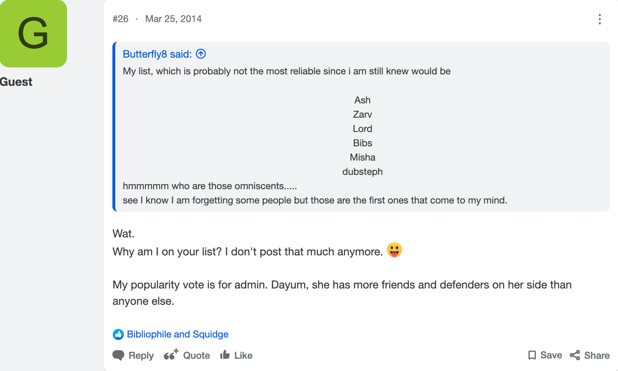The height and width of the screenshot is (371, 618).
Task: Click the Mar 25, 2014 post date
Action: click(173, 19)
